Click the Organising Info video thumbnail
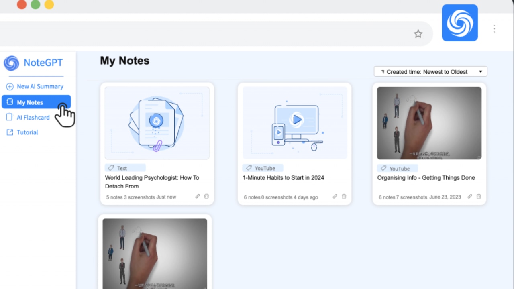 pos(429,123)
